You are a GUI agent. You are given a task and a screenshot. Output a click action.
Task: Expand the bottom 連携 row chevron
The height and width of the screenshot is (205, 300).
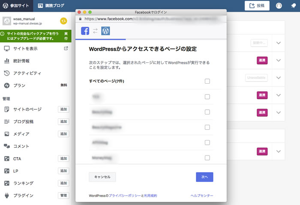(279, 152)
